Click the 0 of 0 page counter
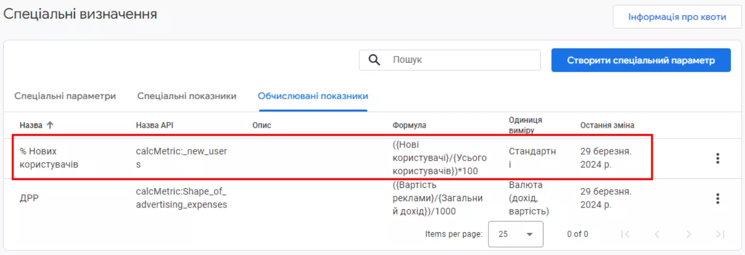The height and width of the screenshot is (255, 745). point(578,234)
